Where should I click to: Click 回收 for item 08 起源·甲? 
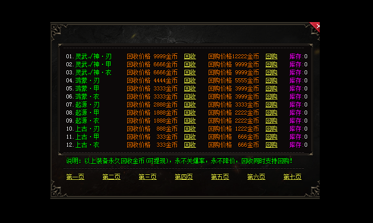click(190, 113)
